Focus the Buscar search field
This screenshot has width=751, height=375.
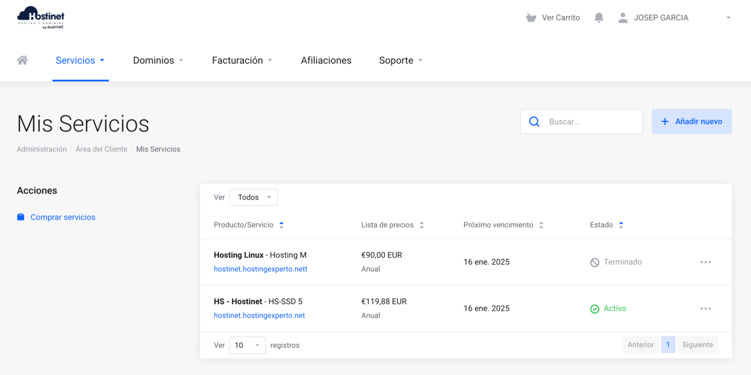(581, 122)
